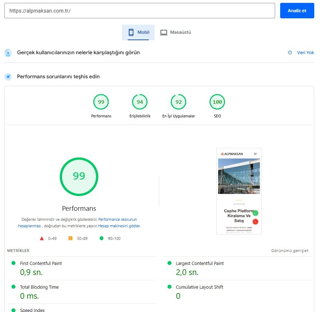This screenshot has width=320, height=312.
Task: Click the real-user data icon beside Gerçek kullanıcılarınızın
Action: [x=8, y=53]
